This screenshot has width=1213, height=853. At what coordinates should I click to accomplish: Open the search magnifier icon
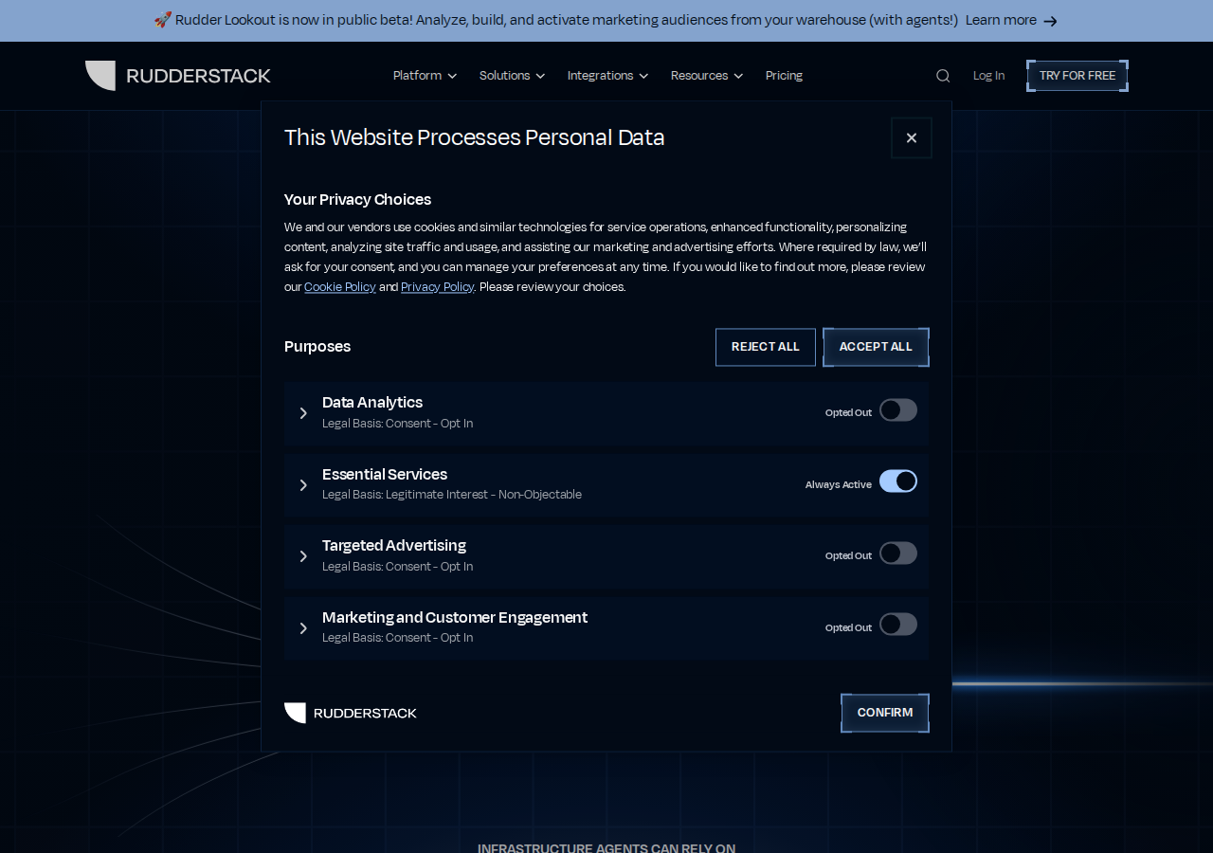coord(943,76)
